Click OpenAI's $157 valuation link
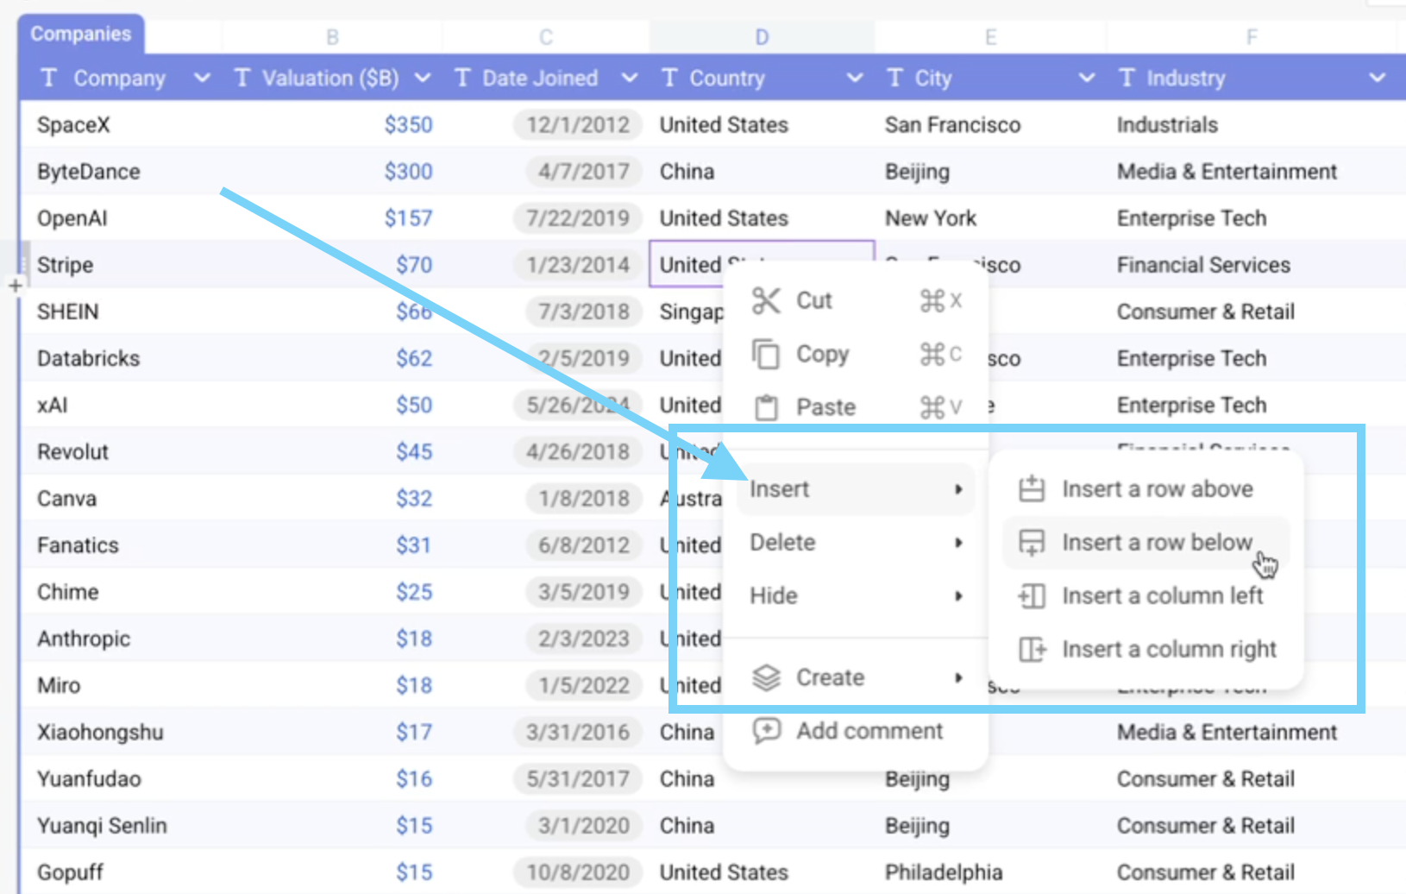This screenshot has width=1406, height=894. (409, 217)
